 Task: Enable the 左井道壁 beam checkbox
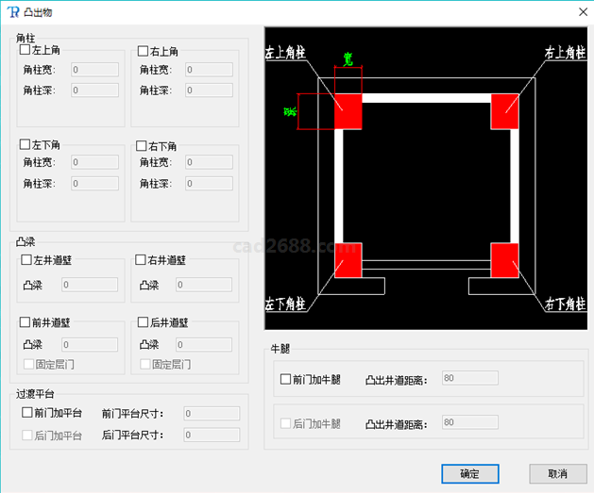coord(26,260)
